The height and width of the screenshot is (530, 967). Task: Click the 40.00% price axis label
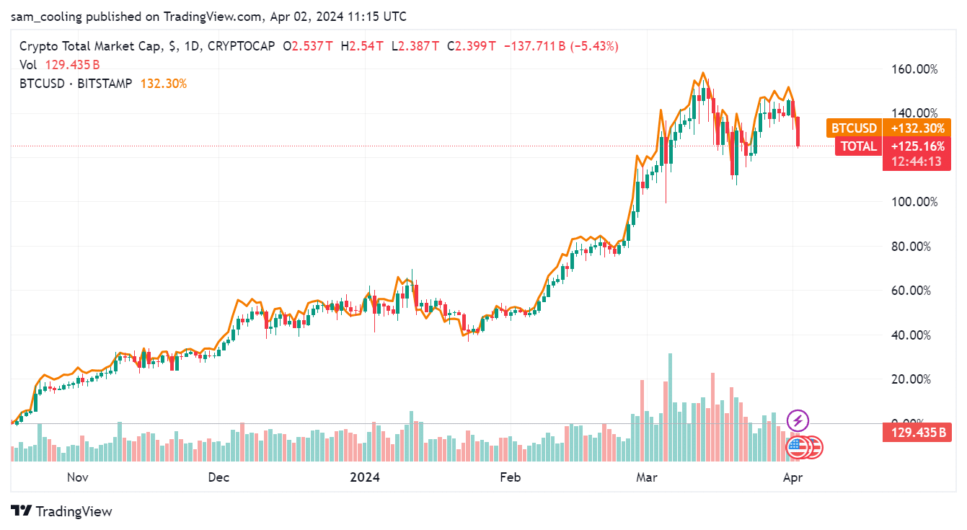pyautogui.click(x=911, y=335)
